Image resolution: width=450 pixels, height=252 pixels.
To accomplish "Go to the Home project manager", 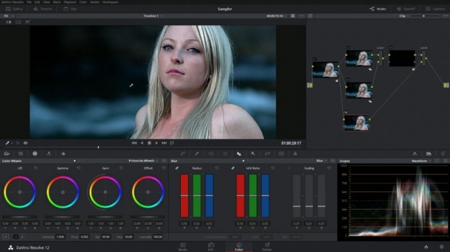I will coord(426,247).
